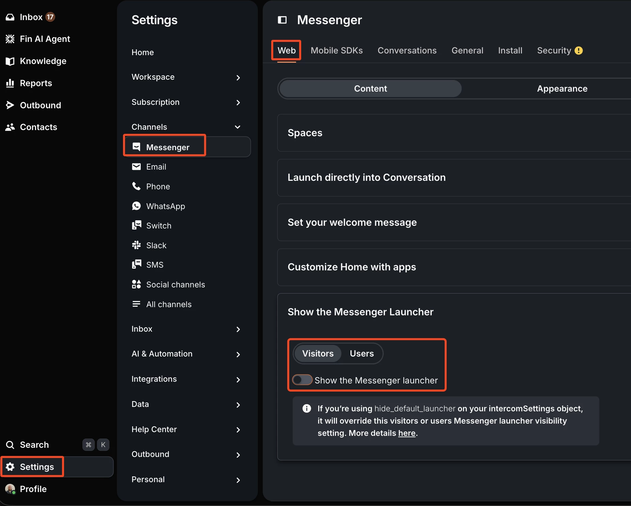This screenshot has height=506, width=631.
Task: Open the Knowledge book icon
Action: [10, 61]
